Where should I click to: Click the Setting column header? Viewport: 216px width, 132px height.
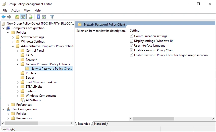[135, 31]
